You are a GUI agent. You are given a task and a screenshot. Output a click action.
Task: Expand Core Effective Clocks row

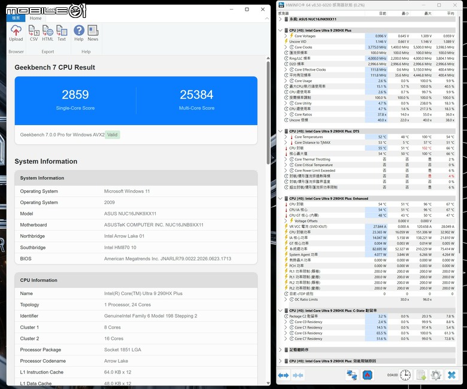click(286, 69)
